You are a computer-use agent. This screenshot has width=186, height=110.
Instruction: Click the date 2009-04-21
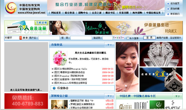pyautogui.click(x=108, y=69)
